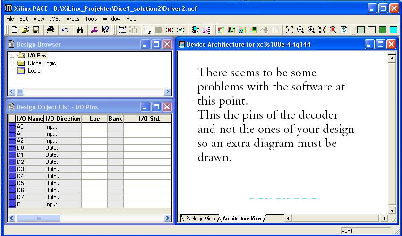The width and height of the screenshot is (402, 236).
Task: Click the I/O Name column header
Action: [x=30, y=119]
